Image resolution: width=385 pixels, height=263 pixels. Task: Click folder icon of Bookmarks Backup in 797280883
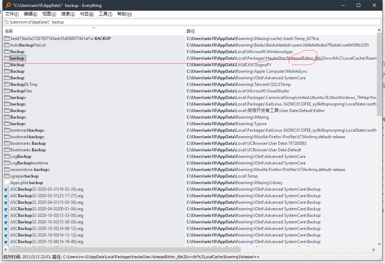click(x=7, y=143)
